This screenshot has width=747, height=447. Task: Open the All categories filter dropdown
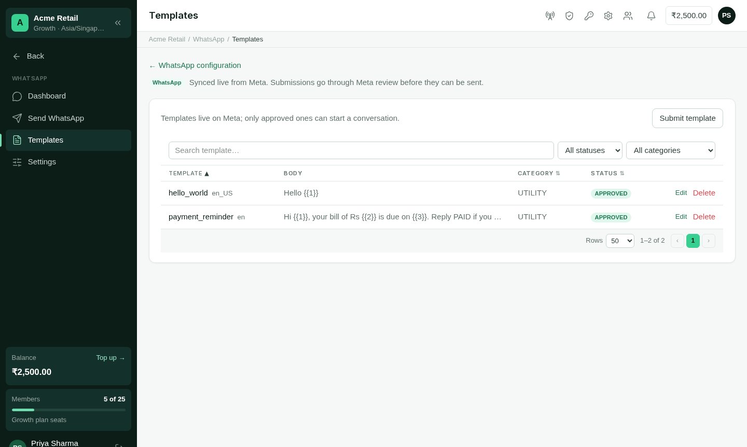click(671, 150)
